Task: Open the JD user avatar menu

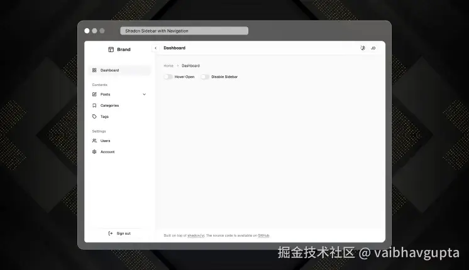Action: pyautogui.click(x=373, y=48)
